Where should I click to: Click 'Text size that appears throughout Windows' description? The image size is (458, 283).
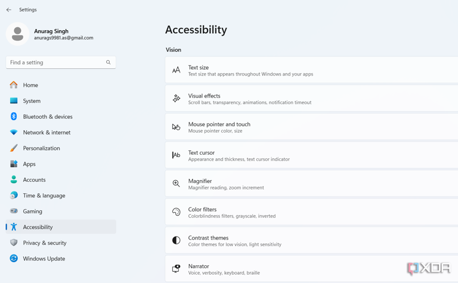point(250,74)
